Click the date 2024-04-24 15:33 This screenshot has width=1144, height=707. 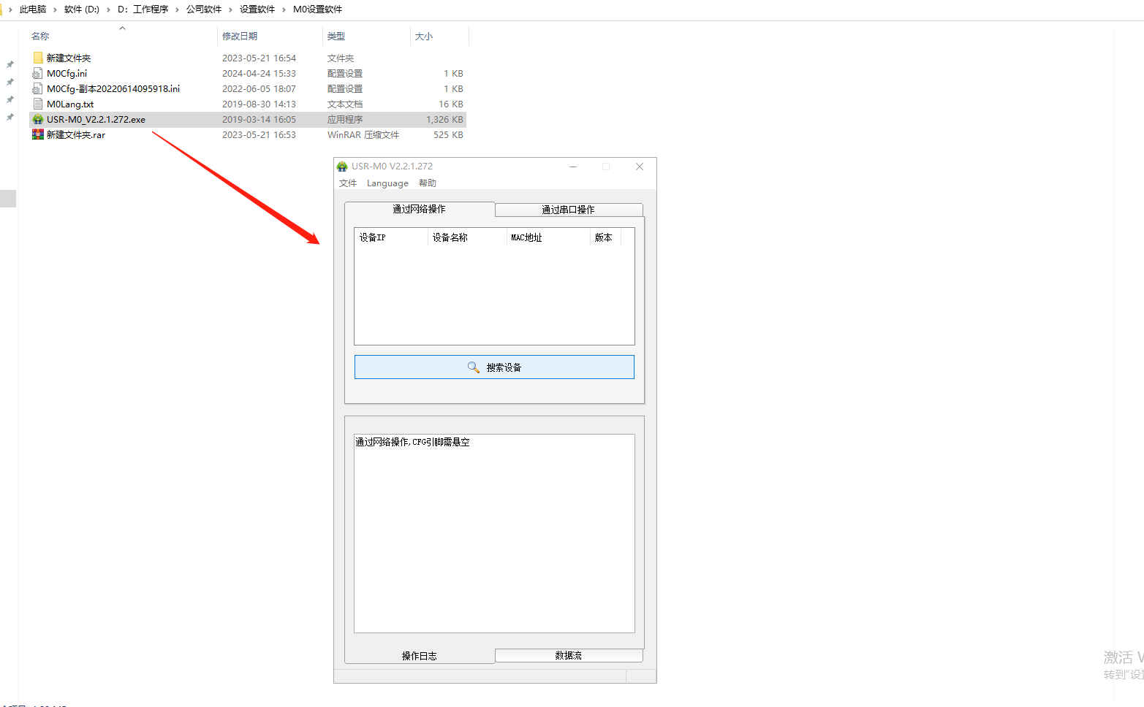click(259, 73)
